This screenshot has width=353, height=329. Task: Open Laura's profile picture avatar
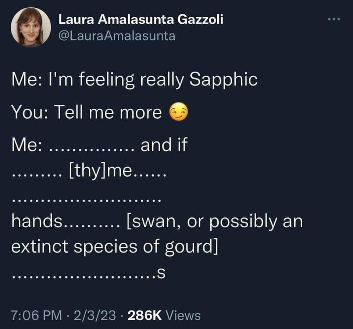(x=31, y=27)
